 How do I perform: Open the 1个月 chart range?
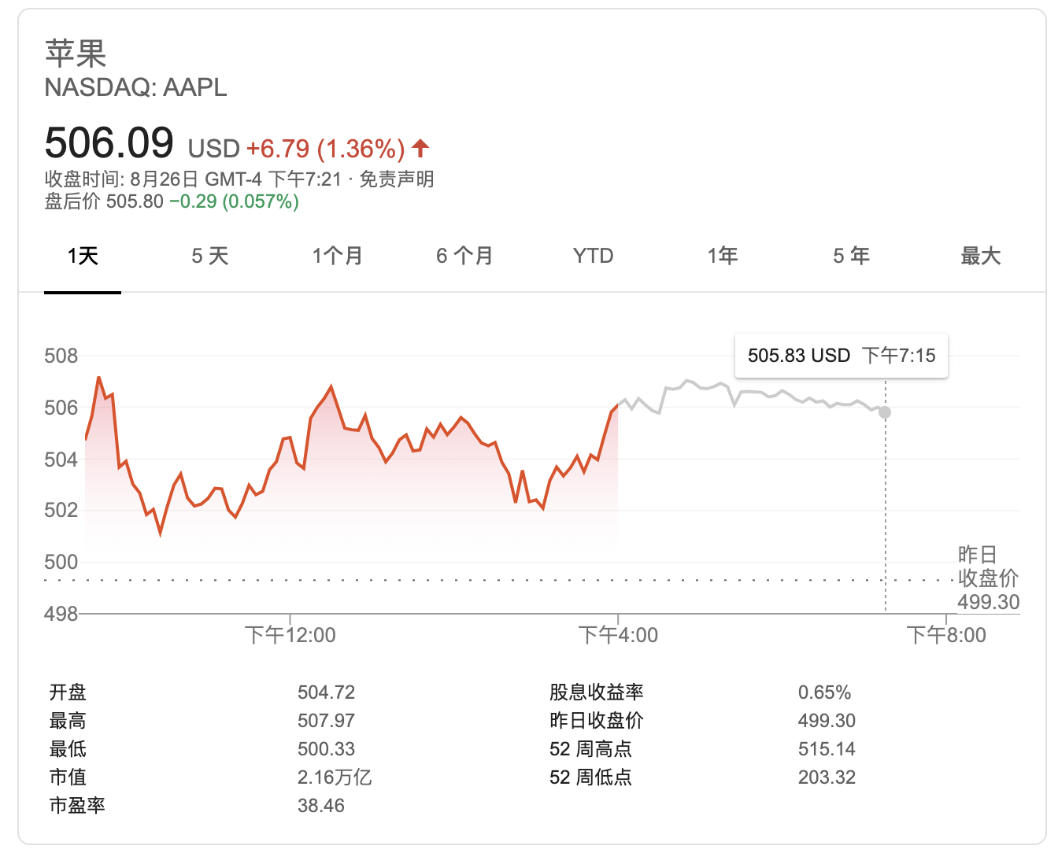[x=337, y=256]
